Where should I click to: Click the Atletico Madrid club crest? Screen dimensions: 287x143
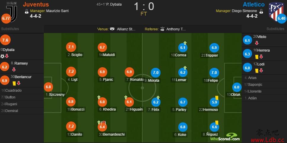(276, 11)
